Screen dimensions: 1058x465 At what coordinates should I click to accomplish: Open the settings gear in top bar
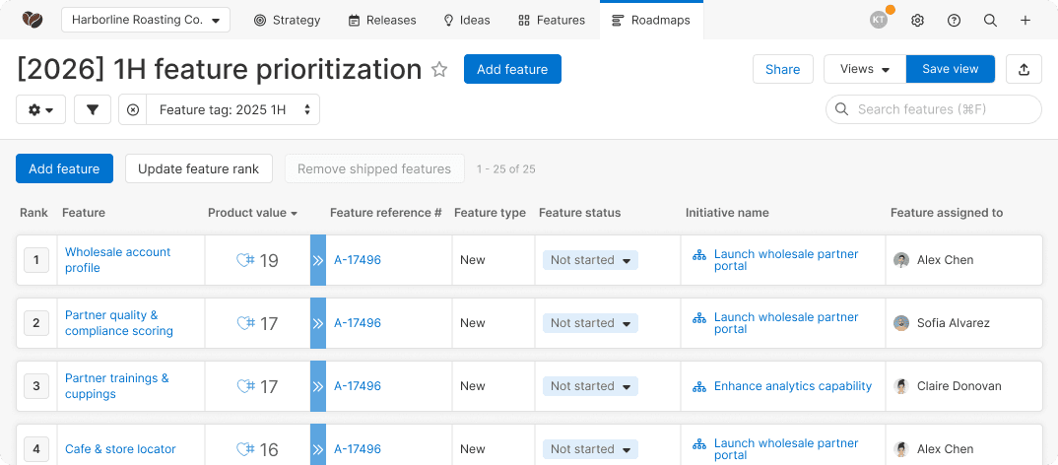917,20
